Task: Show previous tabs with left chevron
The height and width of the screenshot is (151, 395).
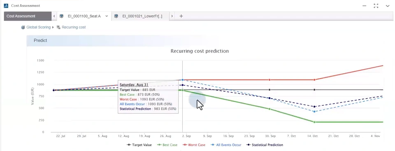Action: click(x=54, y=16)
